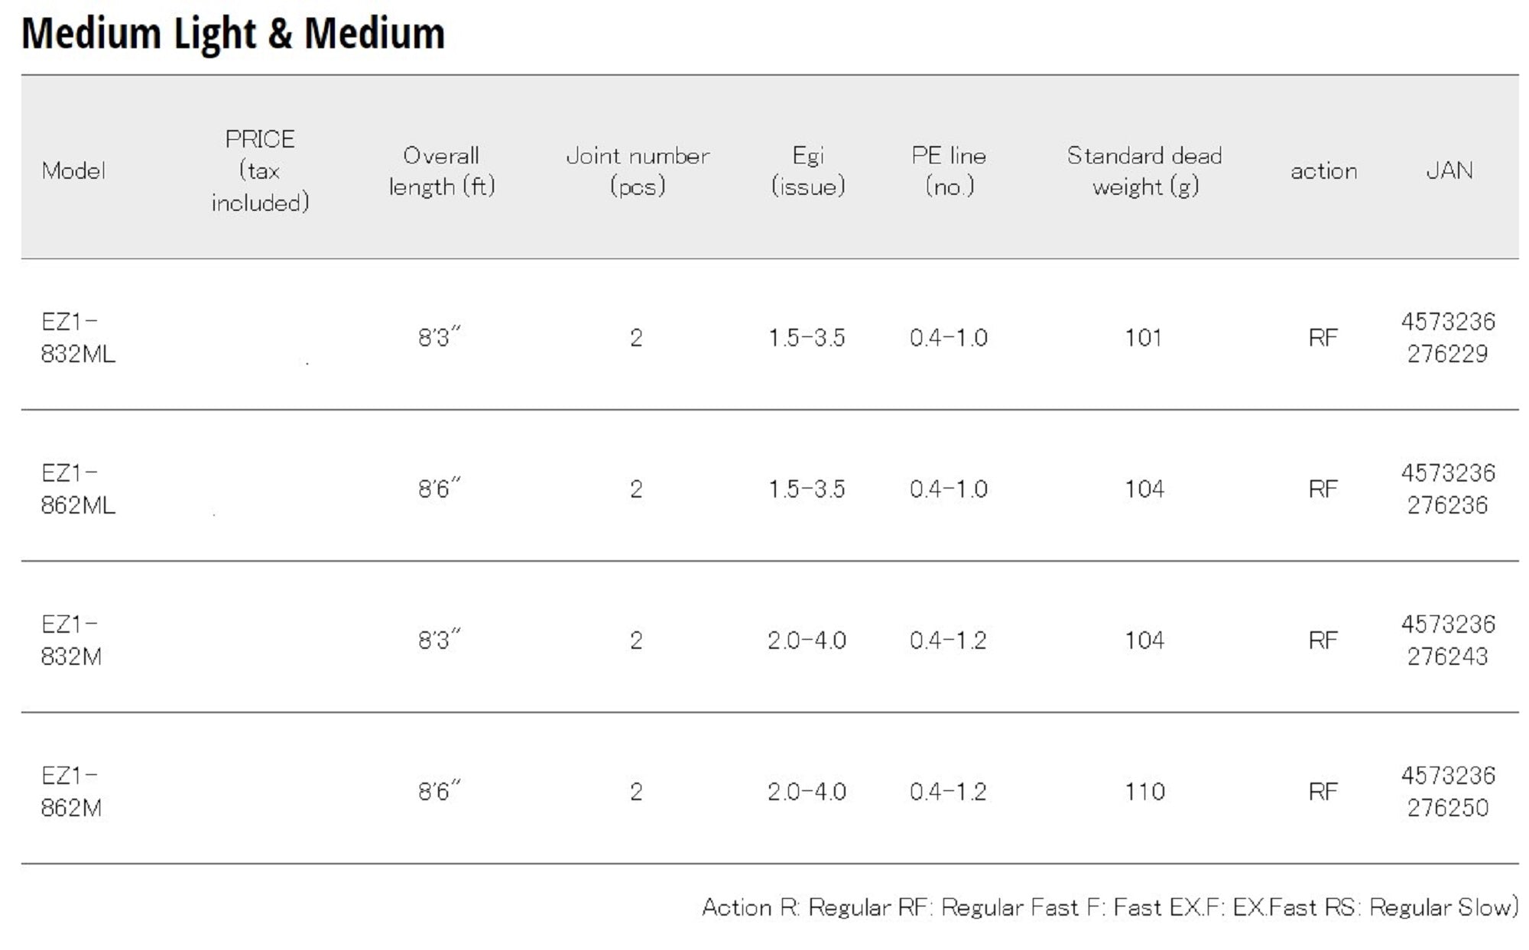The width and height of the screenshot is (1529, 950).
Task: Click the EZ1-832ML model cell
Action: coord(77,337)
